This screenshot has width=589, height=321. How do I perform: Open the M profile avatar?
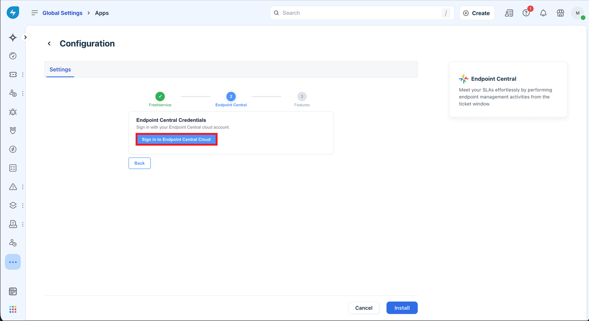(x=577, y=13)
